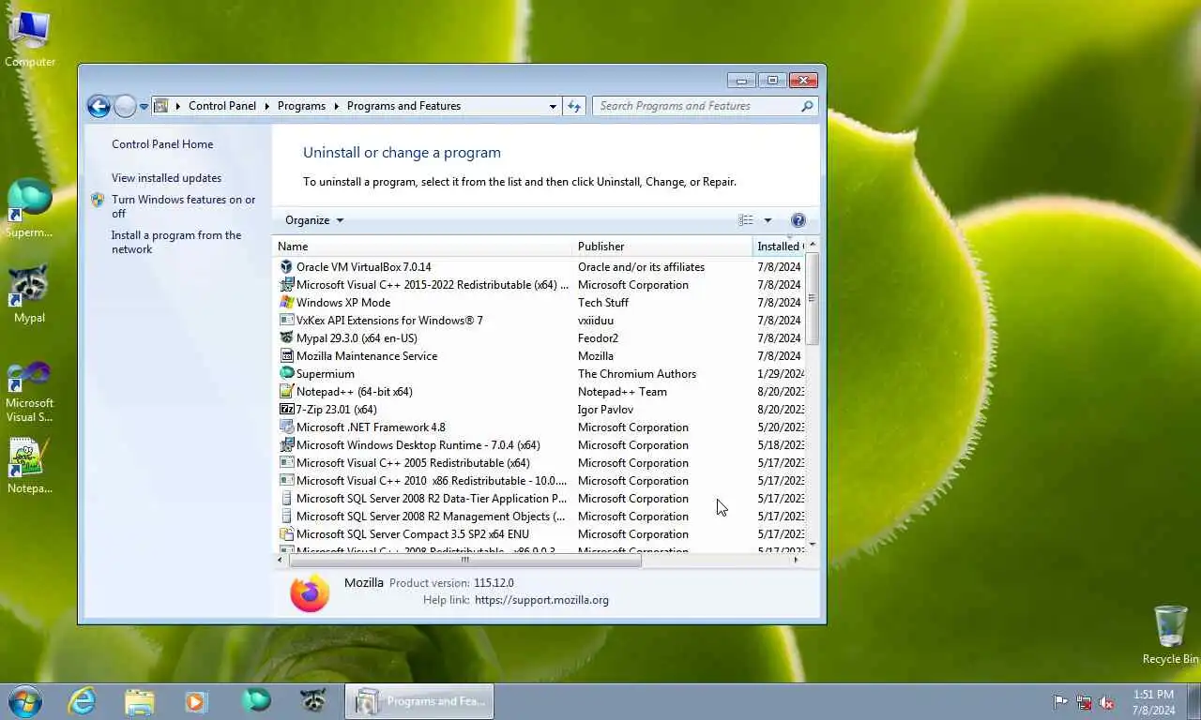The width and height of the screenshot is (1201, 720).
Task: Open View installed updates link
Action: coord(166,178)
